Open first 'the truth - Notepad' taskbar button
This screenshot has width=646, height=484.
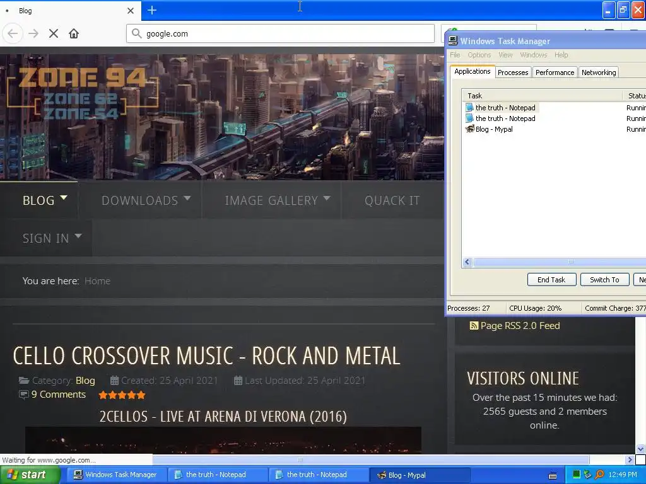(x=218, y=475)
